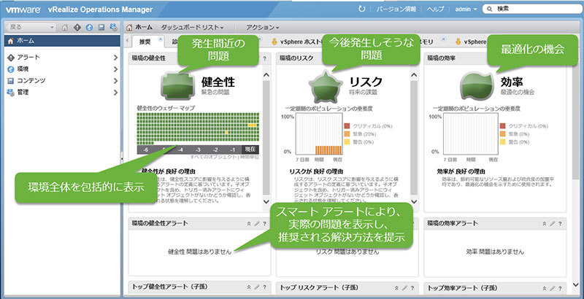This screenshot has width=584, height=299.
Task: Open help for the 環境の健全性 widget
Action: [264, 58]
